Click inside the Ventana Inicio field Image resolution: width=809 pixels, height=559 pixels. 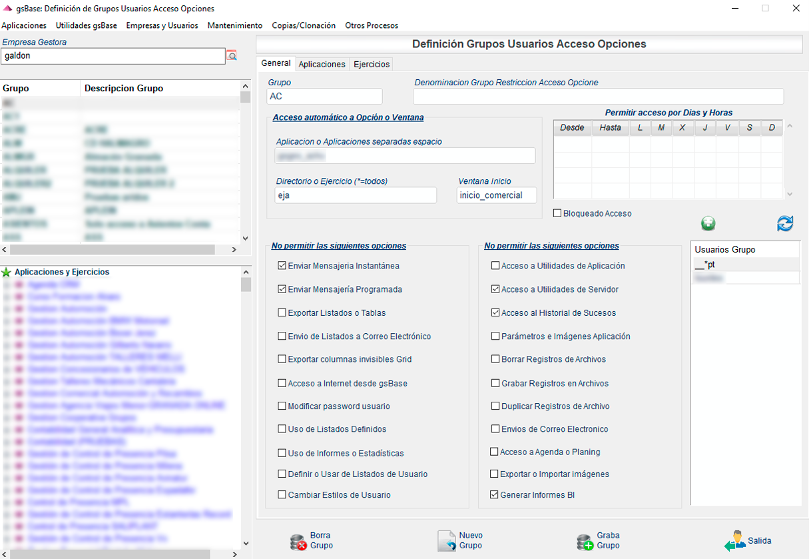pos(496,195)
